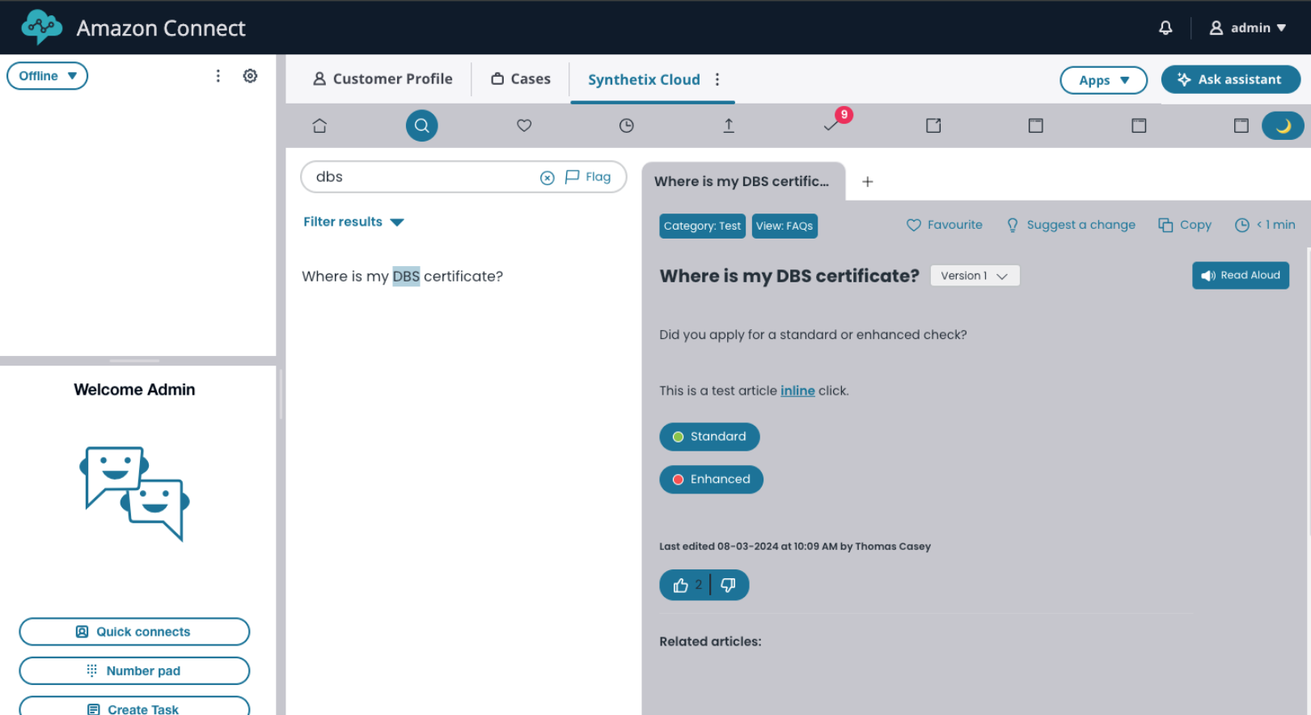Open the Number pad
Screen dimensions: 1311x715
tap(134, 671)
